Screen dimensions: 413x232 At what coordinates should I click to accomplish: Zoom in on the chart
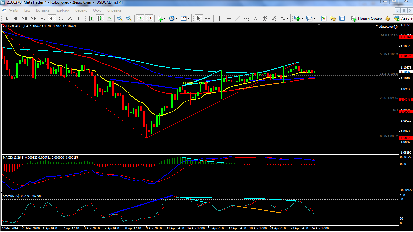point(120,18)
